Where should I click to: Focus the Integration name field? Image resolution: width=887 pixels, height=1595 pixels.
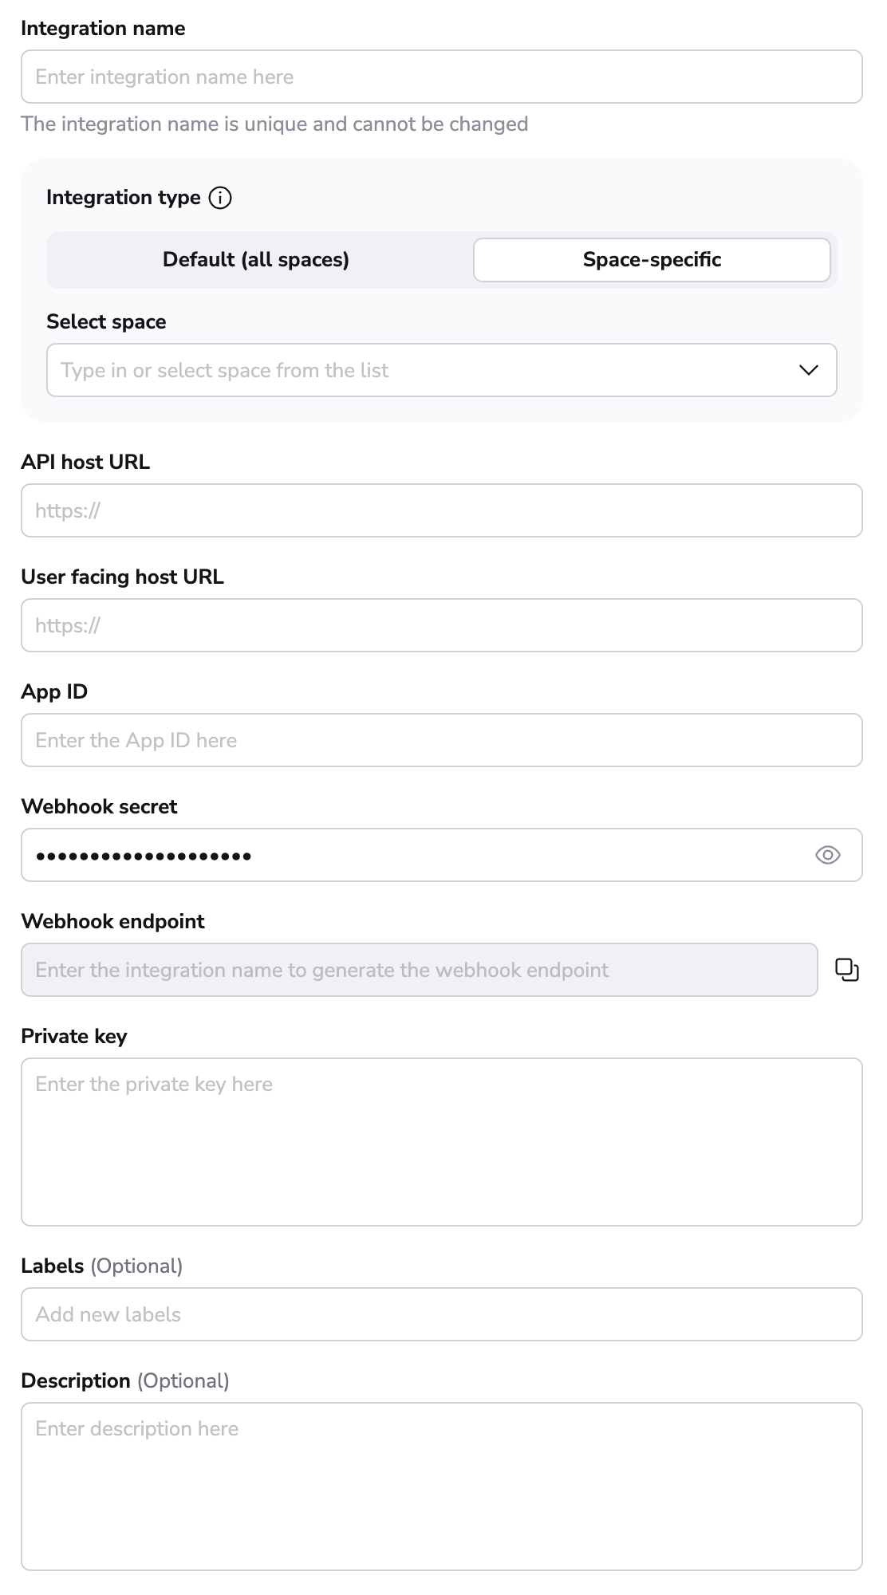[x=441, y=77]
